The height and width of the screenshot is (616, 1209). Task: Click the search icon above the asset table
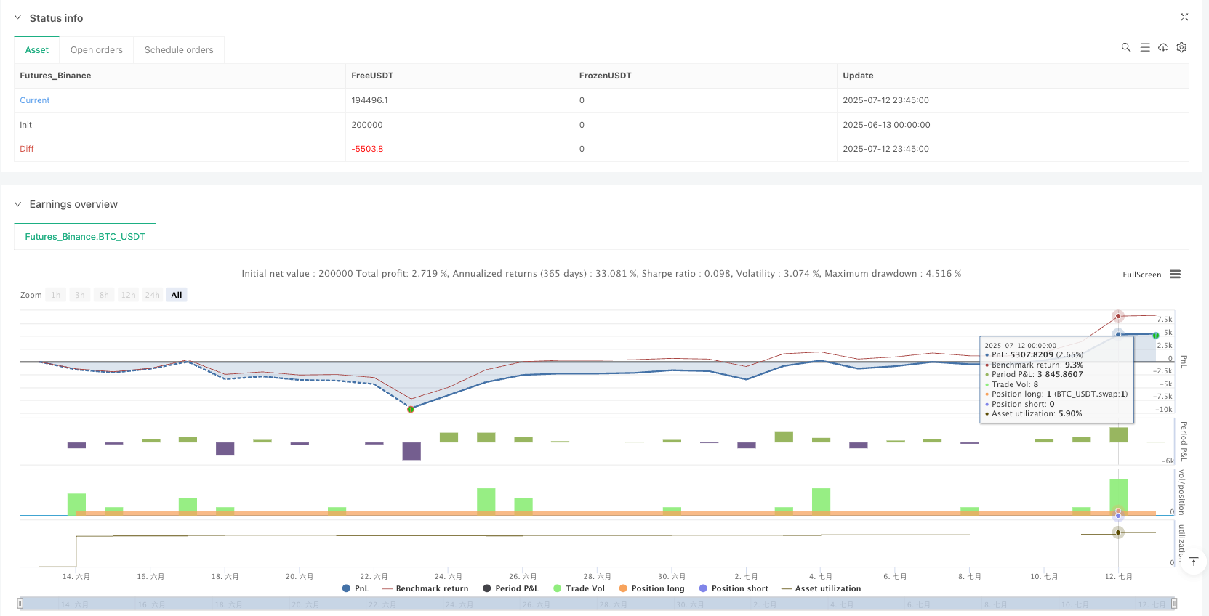tap(1125, 47)
